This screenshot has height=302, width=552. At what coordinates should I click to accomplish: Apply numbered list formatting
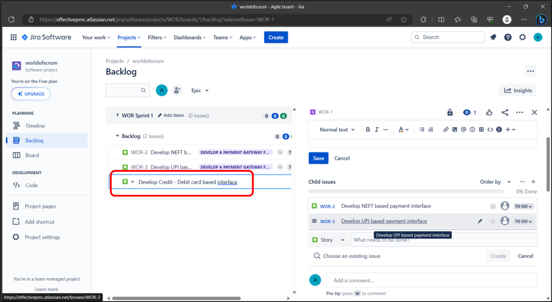click(x=431, y=130)
